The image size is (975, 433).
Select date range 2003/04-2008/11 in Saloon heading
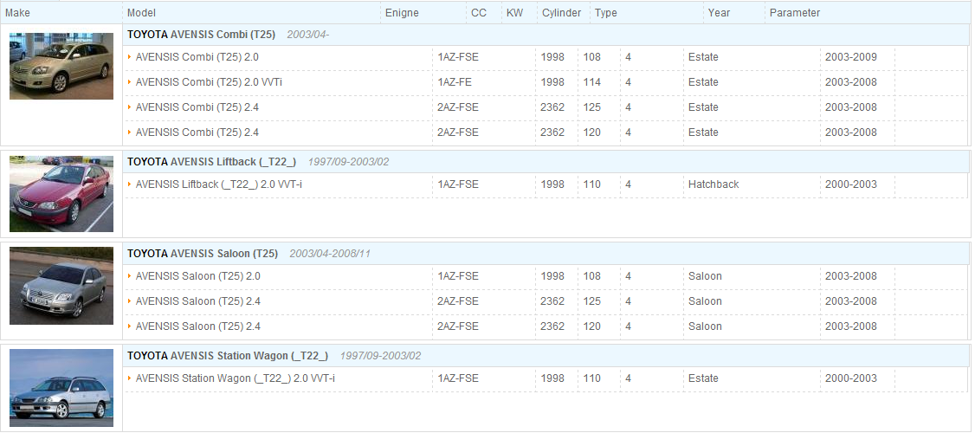(330, 254)
